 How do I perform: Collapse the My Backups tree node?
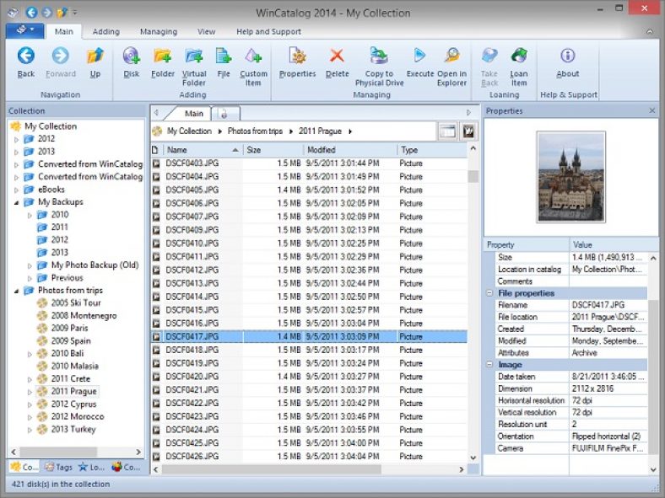17,202
